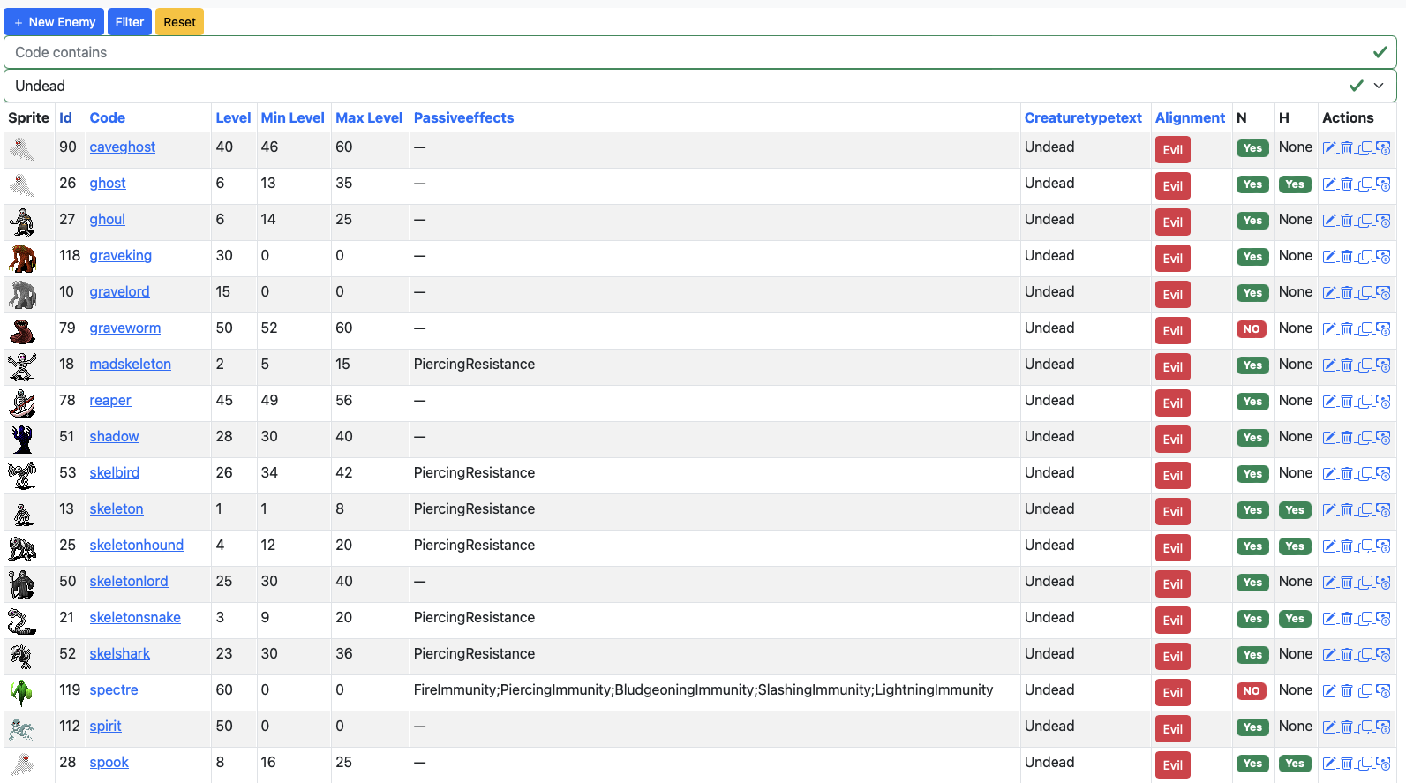Open the spirit code link

click(105, 726)
